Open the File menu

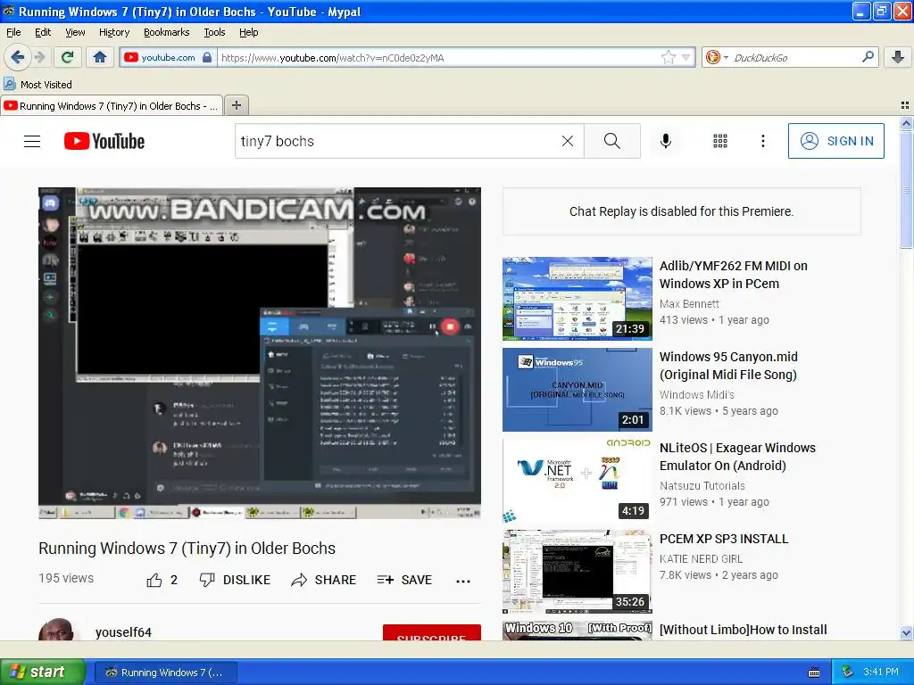(x=13, y=32)
